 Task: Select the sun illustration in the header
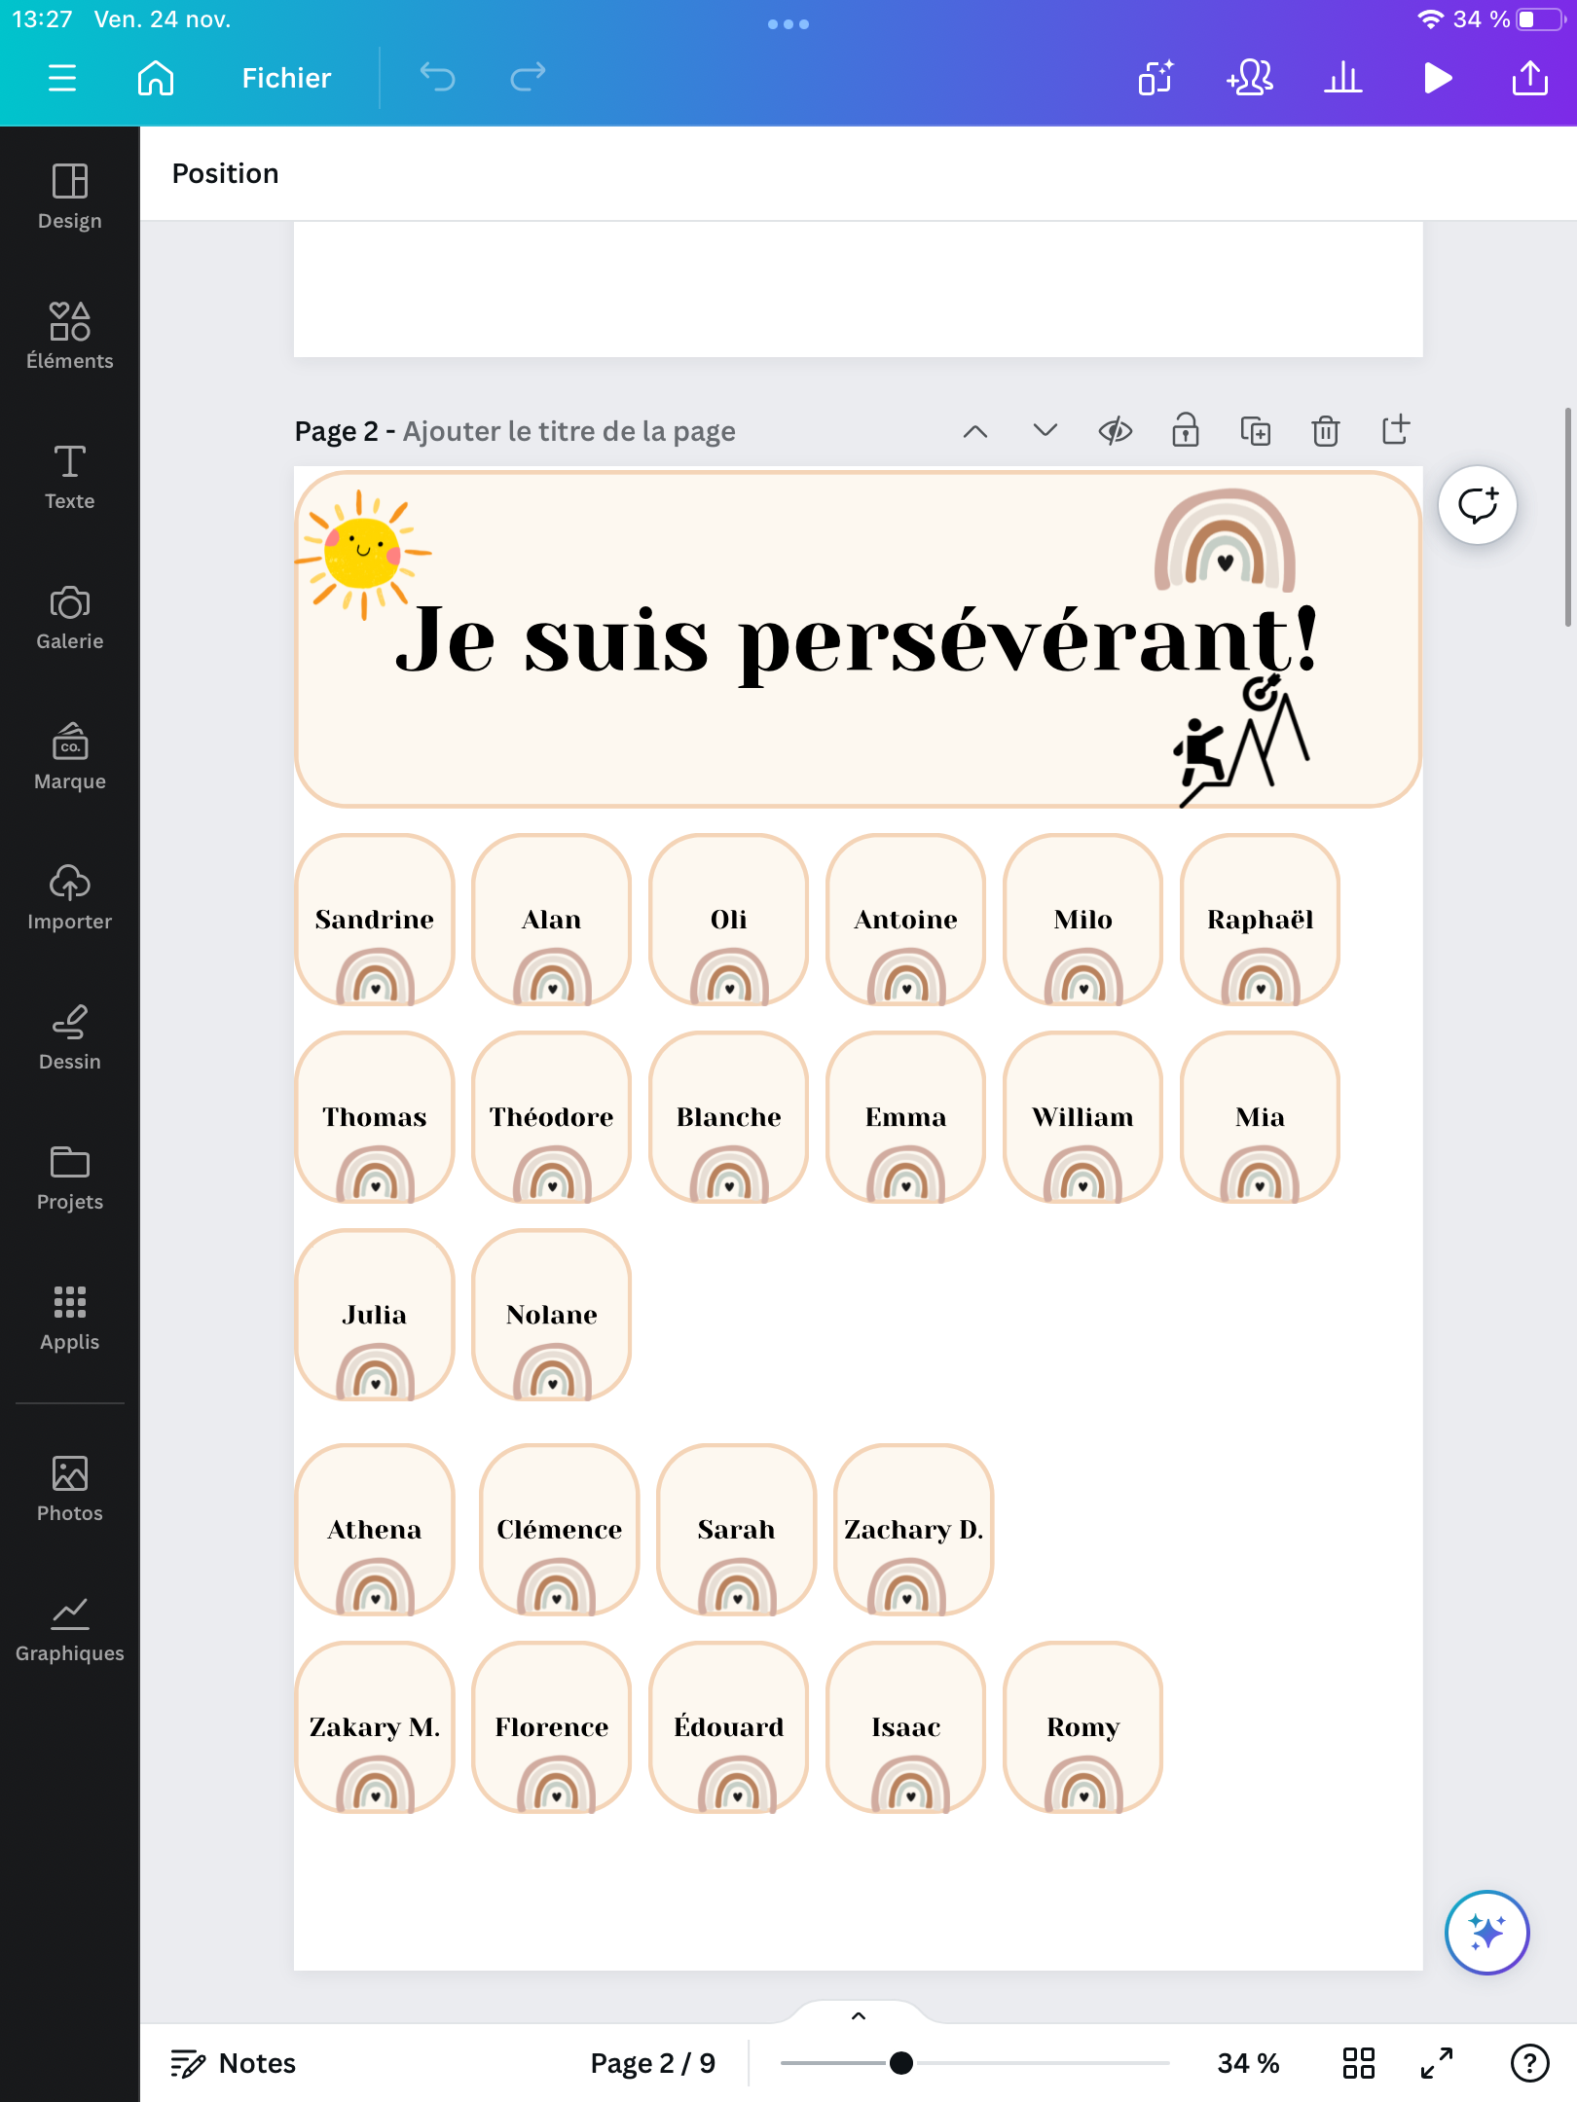(364, 553)
